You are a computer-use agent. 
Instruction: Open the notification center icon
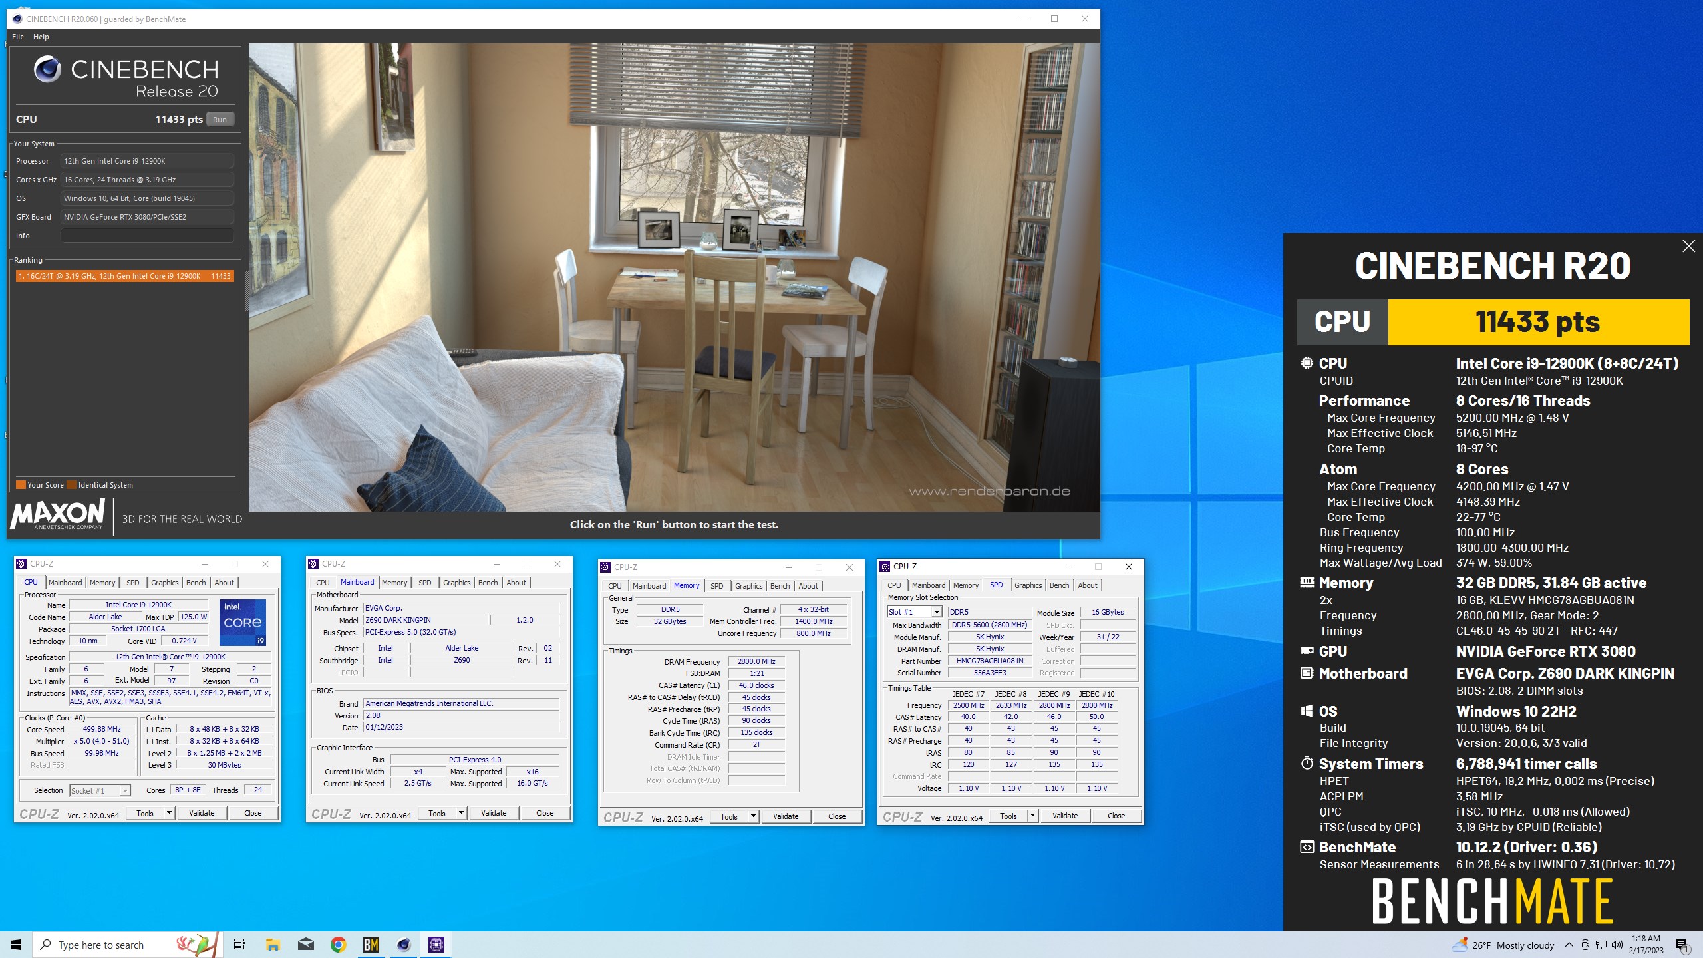coord(1682,945)
